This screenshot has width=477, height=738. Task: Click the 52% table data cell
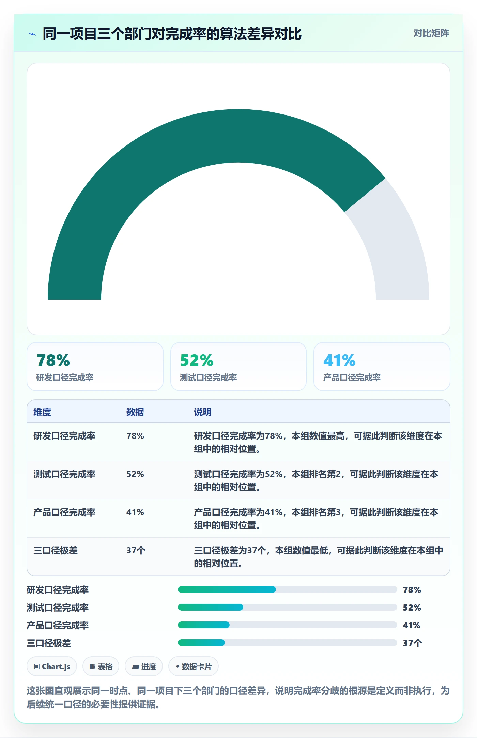click(x=135, y=474)
